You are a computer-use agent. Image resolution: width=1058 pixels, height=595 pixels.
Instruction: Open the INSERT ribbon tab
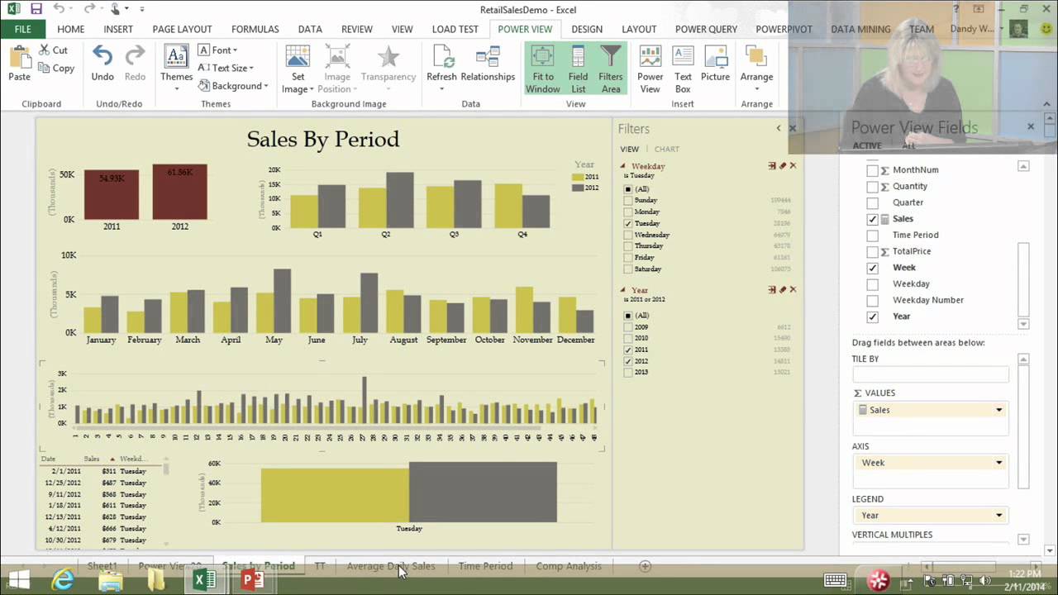118,29
